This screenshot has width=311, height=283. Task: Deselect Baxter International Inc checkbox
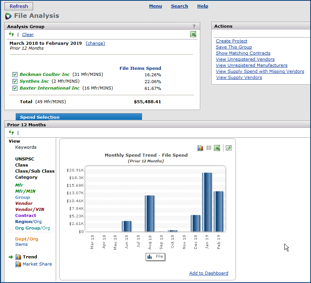tap(15, 88)
